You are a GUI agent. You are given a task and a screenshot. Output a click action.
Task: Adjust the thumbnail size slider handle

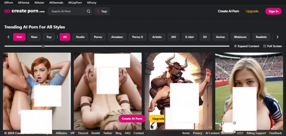tap(43, 46)
